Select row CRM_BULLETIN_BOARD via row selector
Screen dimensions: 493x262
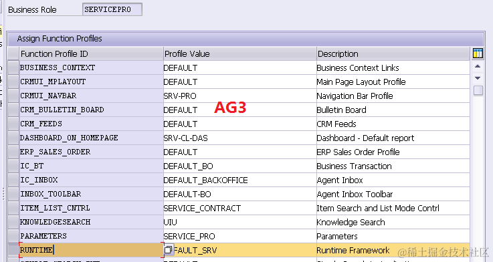coord(13,110)
